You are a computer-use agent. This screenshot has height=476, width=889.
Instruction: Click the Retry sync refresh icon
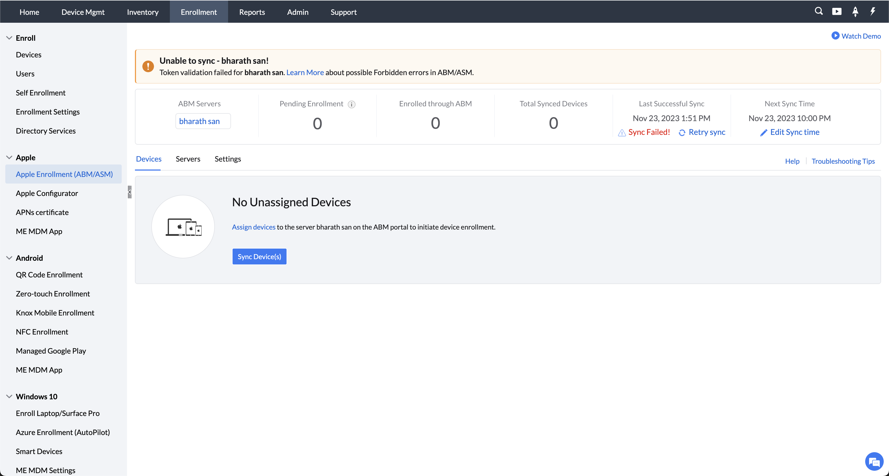[x=682, y=132]
